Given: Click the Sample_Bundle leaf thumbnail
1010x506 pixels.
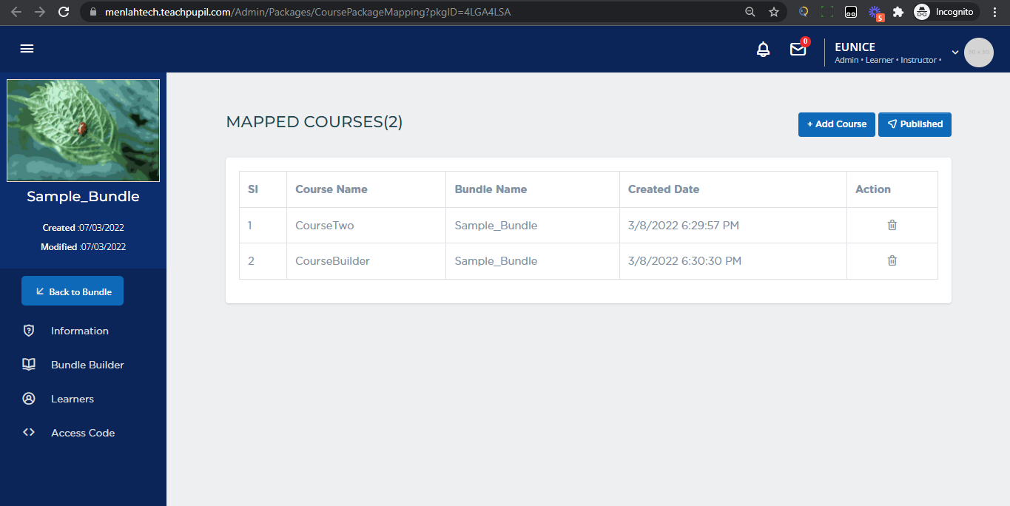Looking at the screenshot, I should coord(83,130).
